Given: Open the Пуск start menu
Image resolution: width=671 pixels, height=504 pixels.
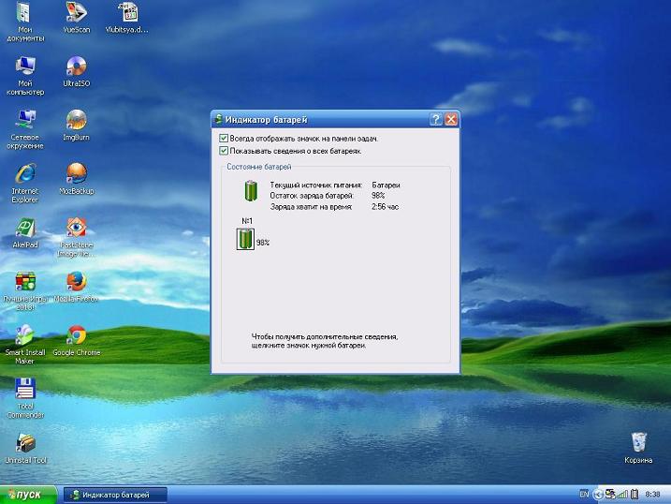Looking at the screenshot, I should point(28,494).
